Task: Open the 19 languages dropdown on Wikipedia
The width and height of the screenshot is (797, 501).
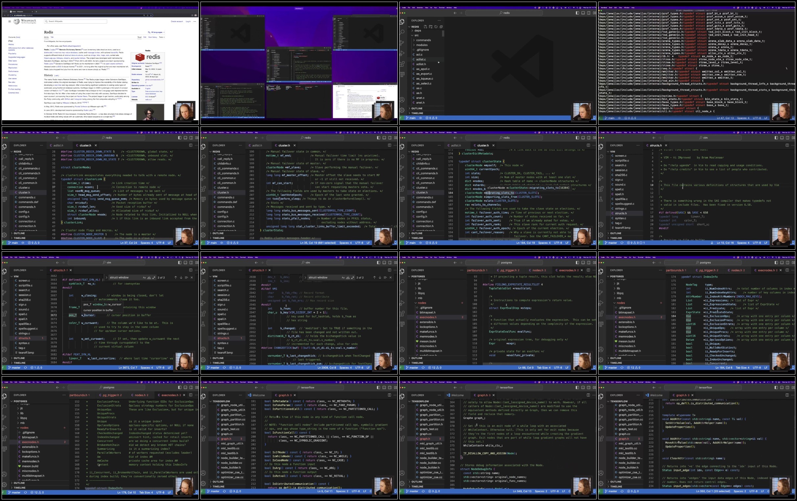Action: [x=156, y=32]
